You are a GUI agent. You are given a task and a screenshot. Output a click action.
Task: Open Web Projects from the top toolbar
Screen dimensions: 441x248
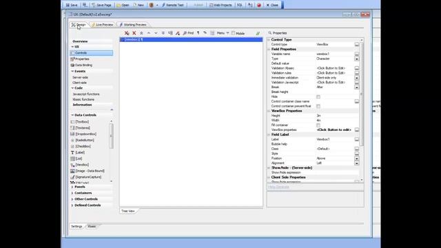220,5
